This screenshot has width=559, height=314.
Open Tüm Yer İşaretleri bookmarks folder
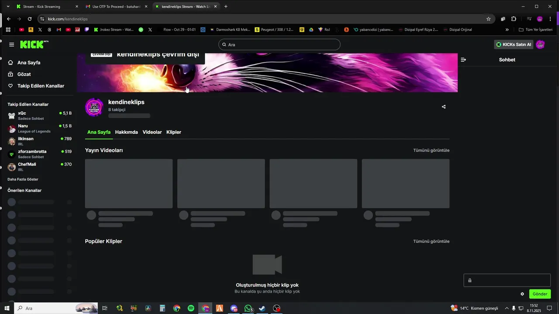point(535,30)
